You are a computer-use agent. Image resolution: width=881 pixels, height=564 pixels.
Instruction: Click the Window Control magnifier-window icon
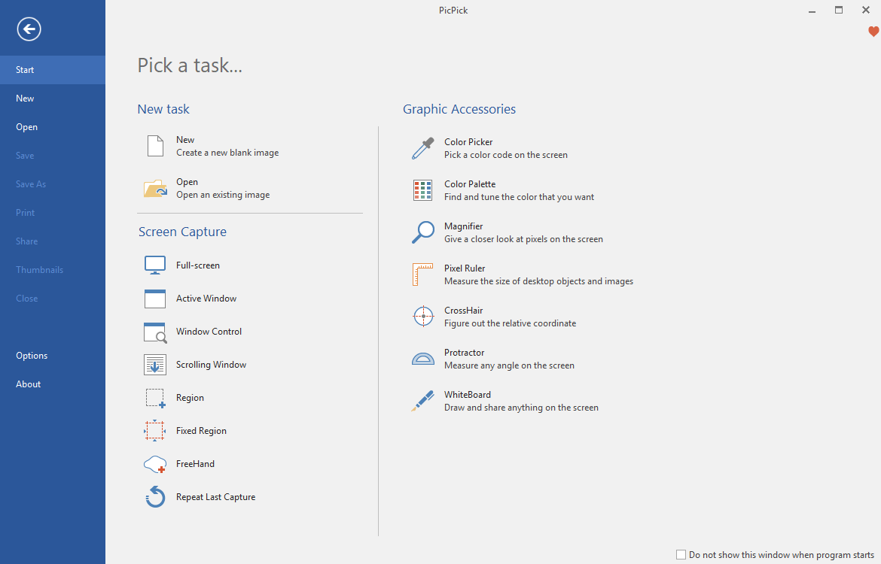pyautogui.click(x=155, y=332)
